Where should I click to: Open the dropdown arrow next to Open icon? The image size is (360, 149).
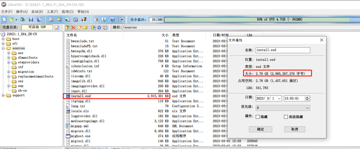16,20
